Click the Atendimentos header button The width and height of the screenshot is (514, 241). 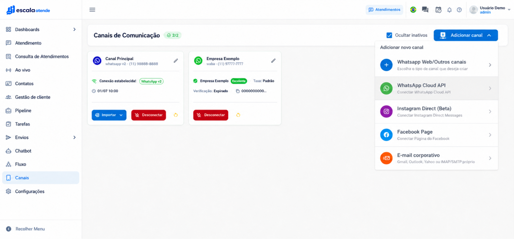pos(384,10)
